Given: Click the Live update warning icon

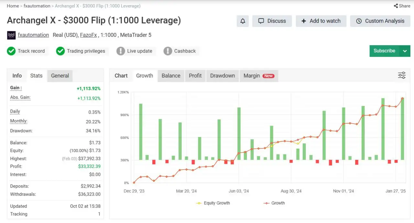Looking at the screenshot, I should (121, 51).
